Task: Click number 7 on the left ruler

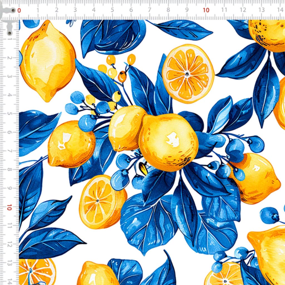Action: [x=9, y=151]
